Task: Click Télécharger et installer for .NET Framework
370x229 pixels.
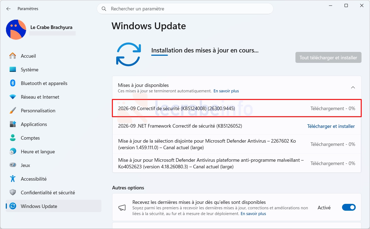Action: 331,126
